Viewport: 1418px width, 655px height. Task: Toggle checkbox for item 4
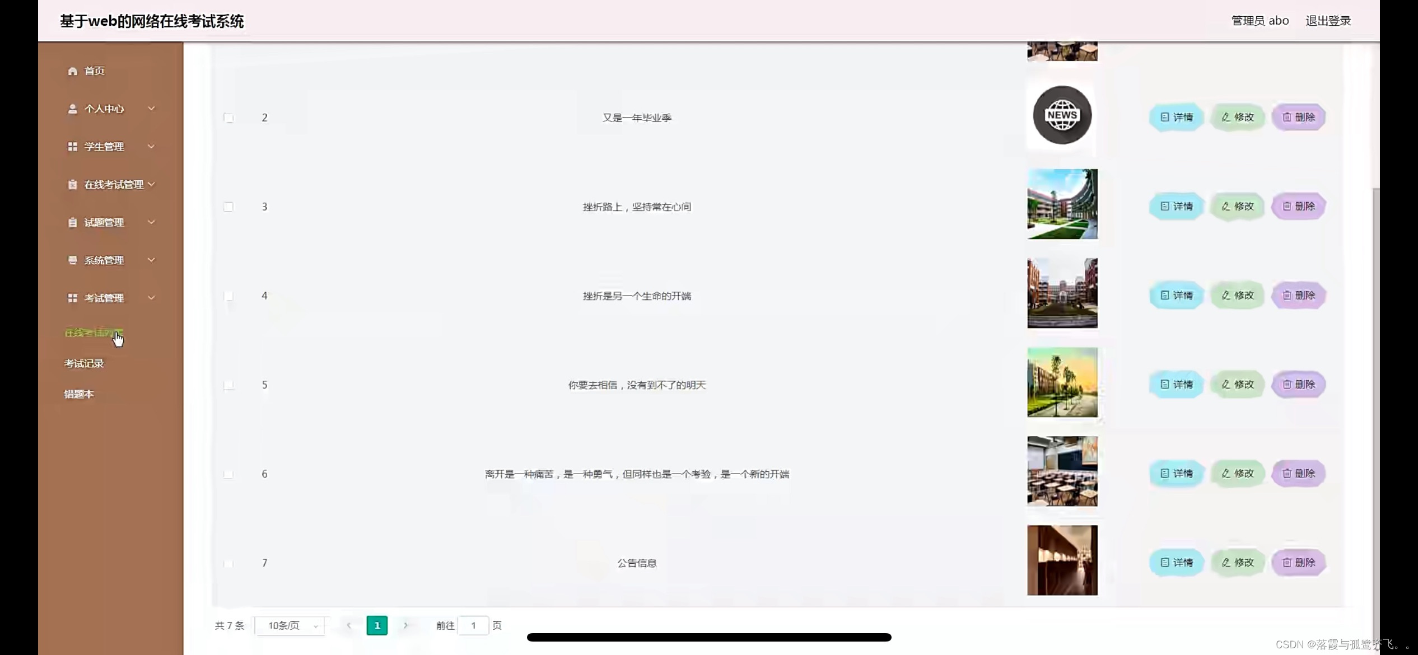pyautogui.click(x=228, y=296)
